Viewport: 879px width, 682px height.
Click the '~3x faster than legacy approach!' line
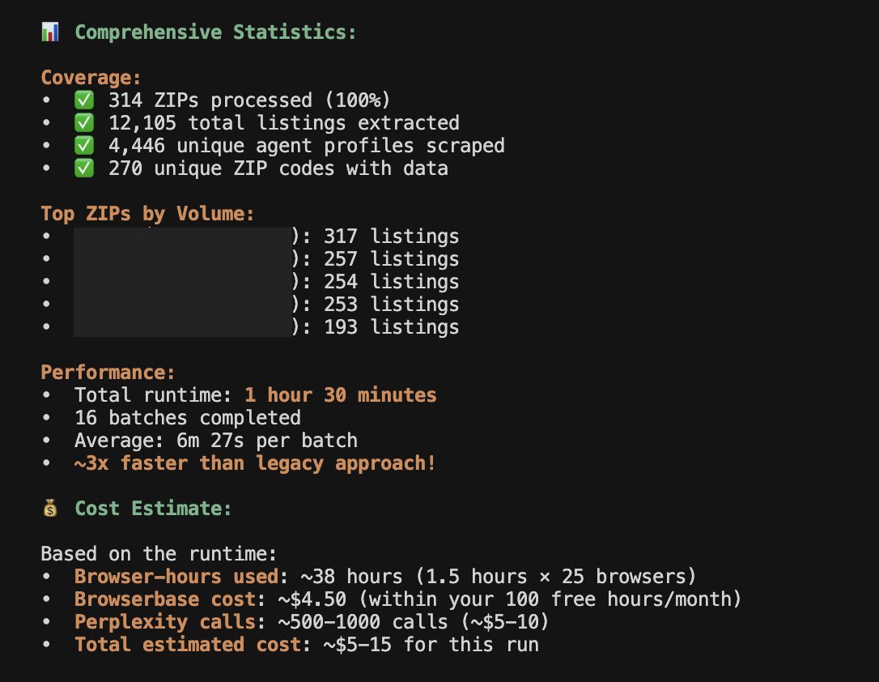point(255,463)
